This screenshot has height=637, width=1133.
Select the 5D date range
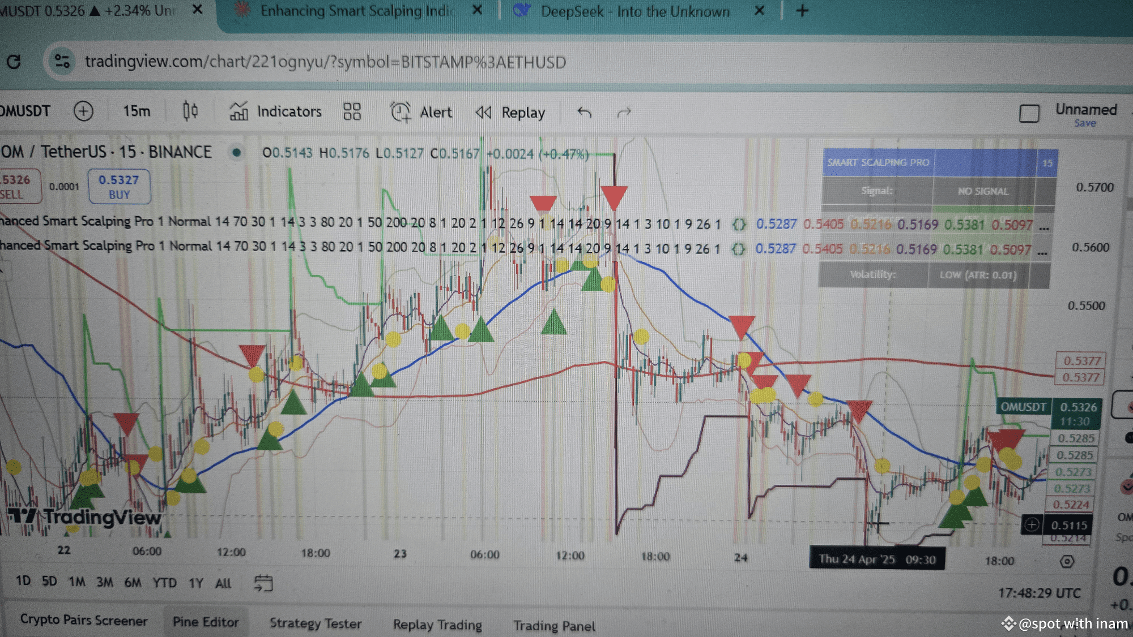point(49,581)
